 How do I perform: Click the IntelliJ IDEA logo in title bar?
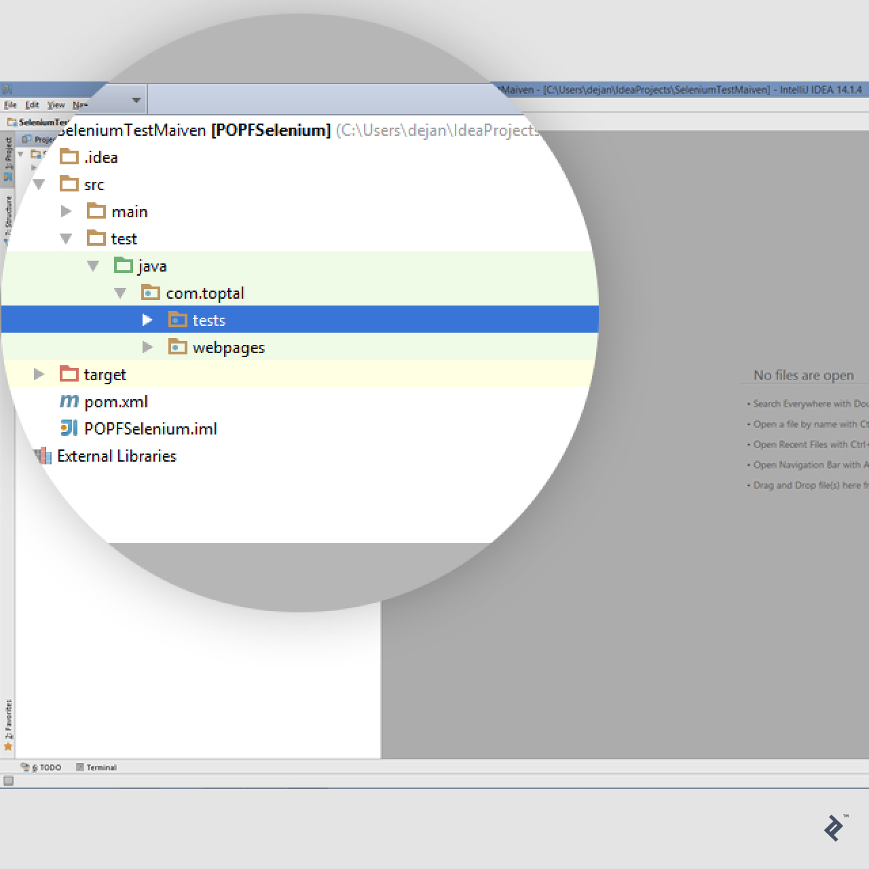[7, 89]
